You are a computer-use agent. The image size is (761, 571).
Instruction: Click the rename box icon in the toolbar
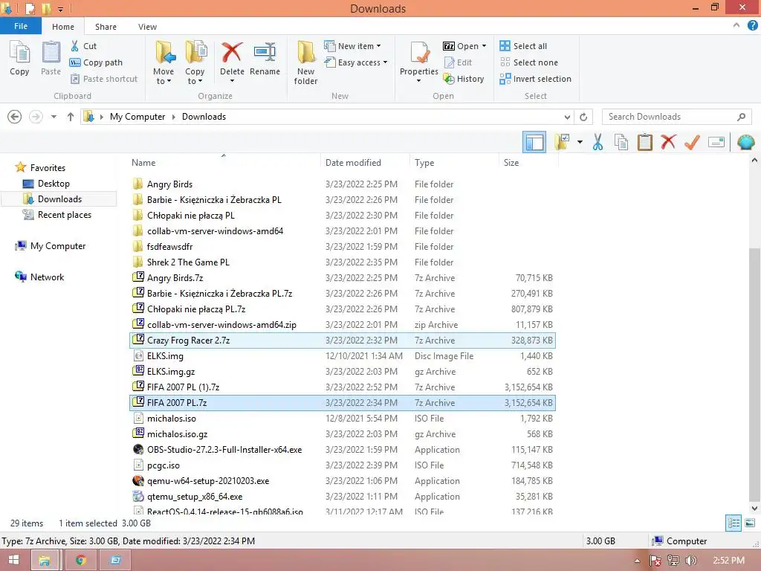(716, 142)
